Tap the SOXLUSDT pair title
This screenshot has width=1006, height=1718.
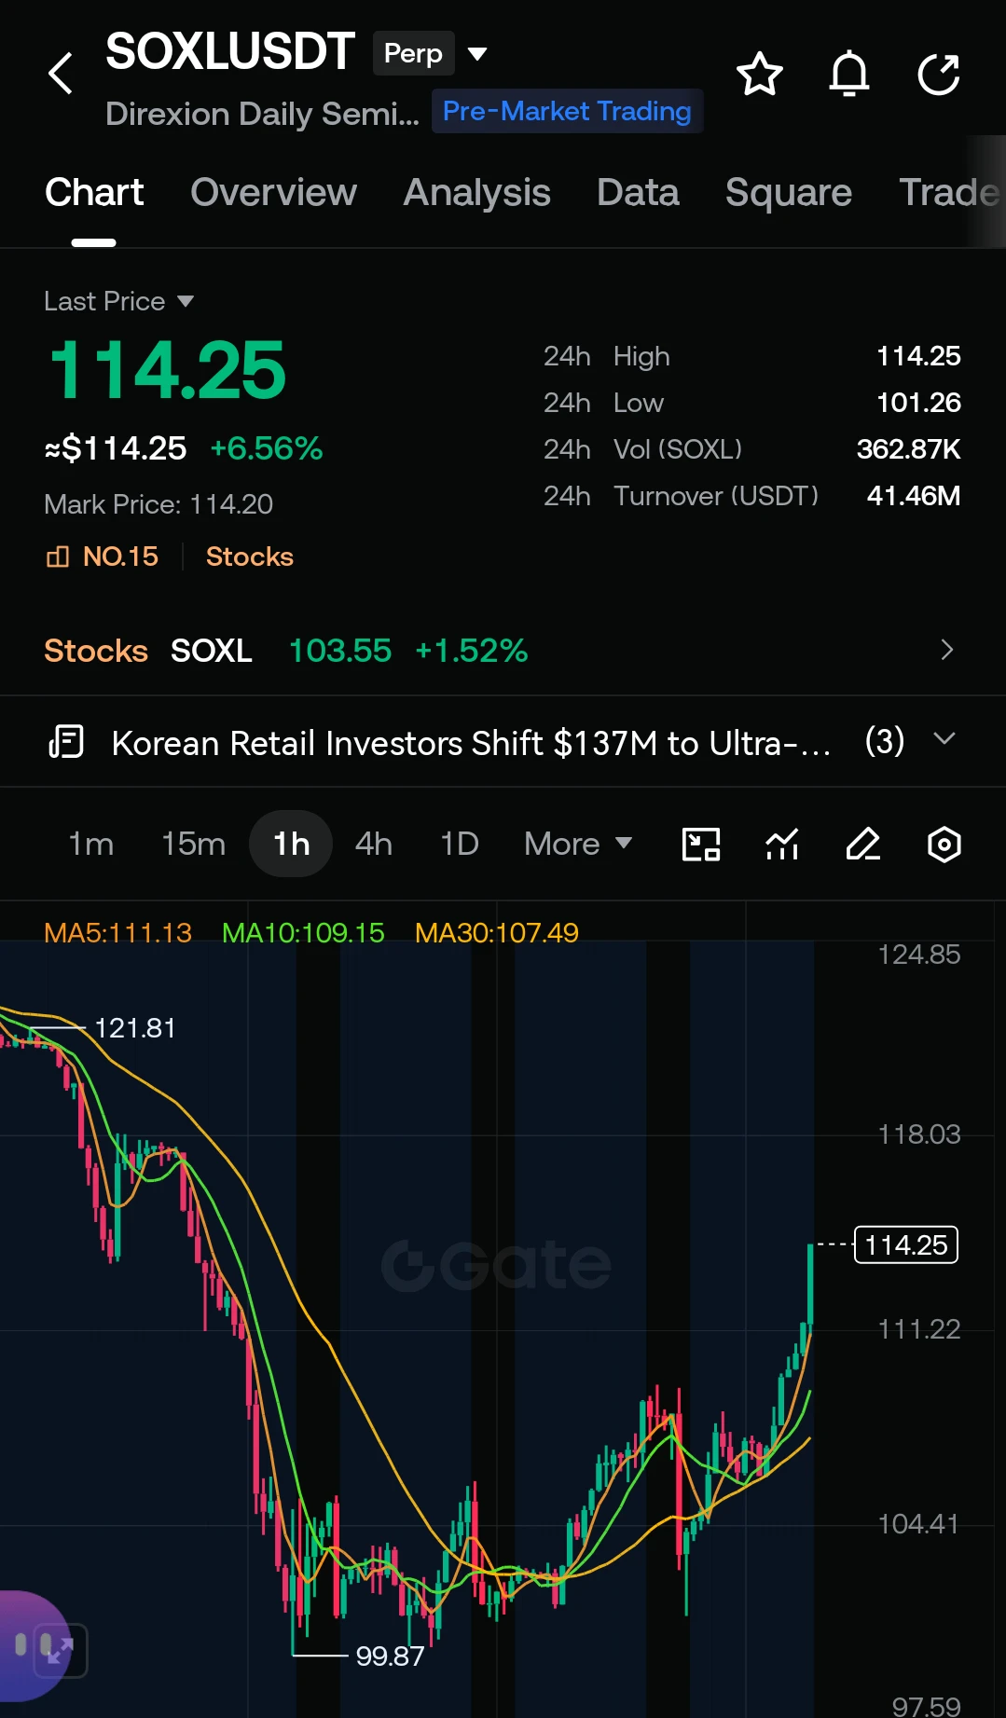click(x=230, y=52)
